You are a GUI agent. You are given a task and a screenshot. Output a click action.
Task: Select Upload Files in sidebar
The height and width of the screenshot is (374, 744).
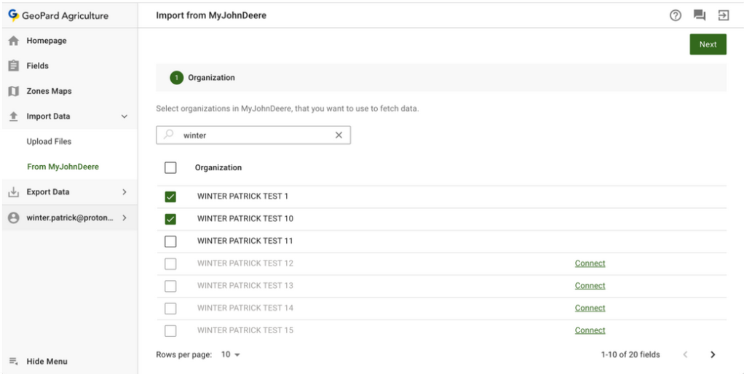tap(49, 141)
